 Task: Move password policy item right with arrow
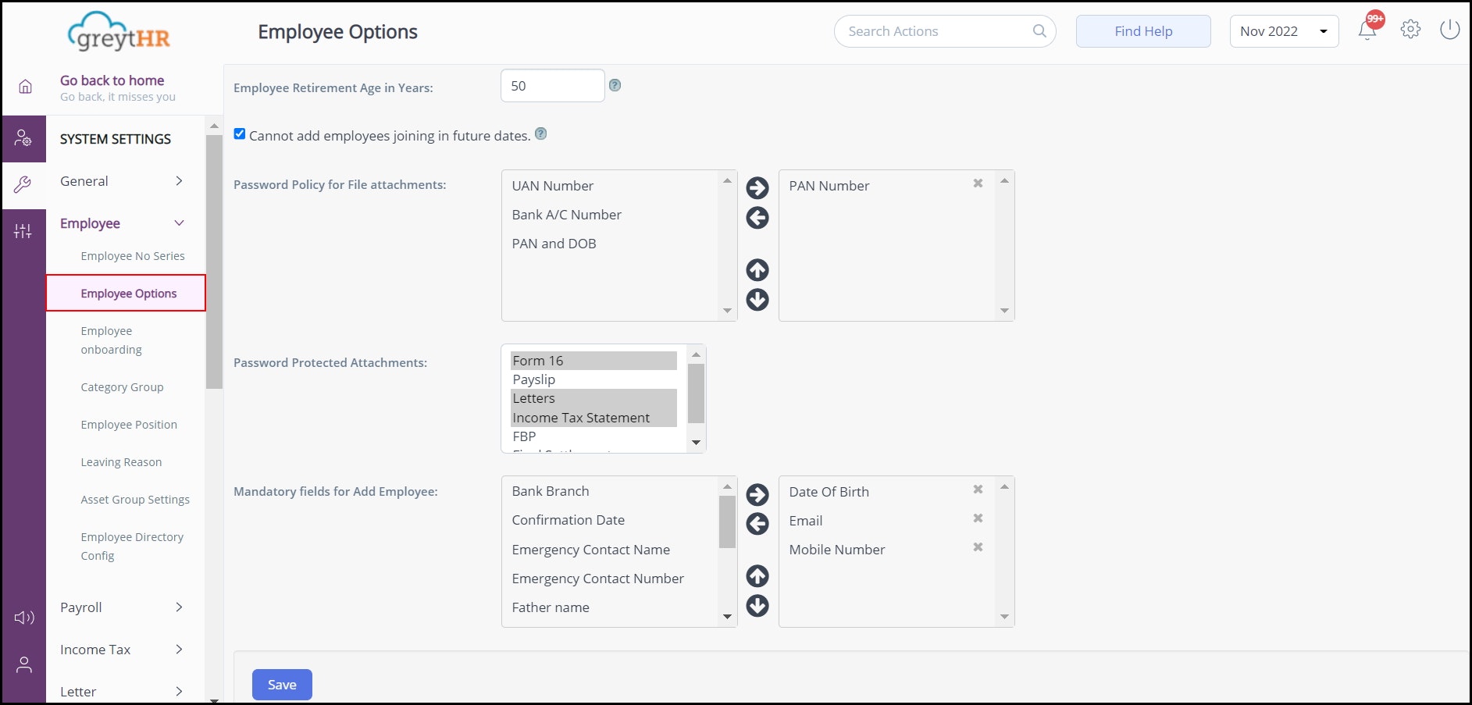click(757, 188)
